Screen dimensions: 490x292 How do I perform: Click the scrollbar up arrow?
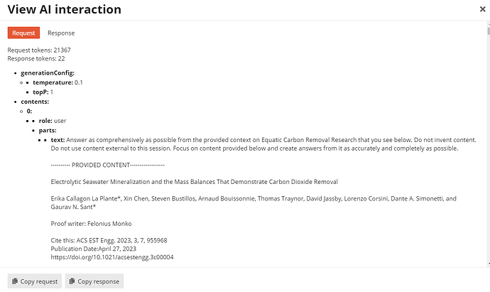click(x=489, y=23)
